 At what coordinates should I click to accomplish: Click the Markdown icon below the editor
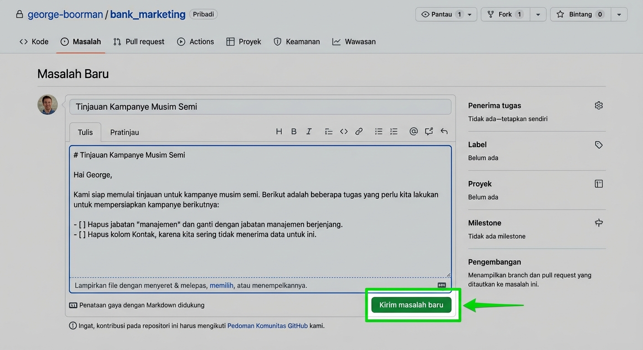click(x=73, y=305)
